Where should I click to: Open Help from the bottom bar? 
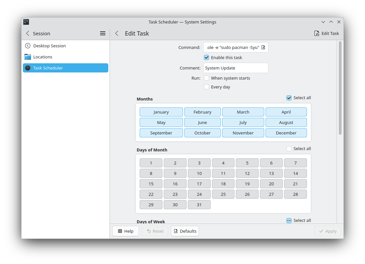[126, 231]
